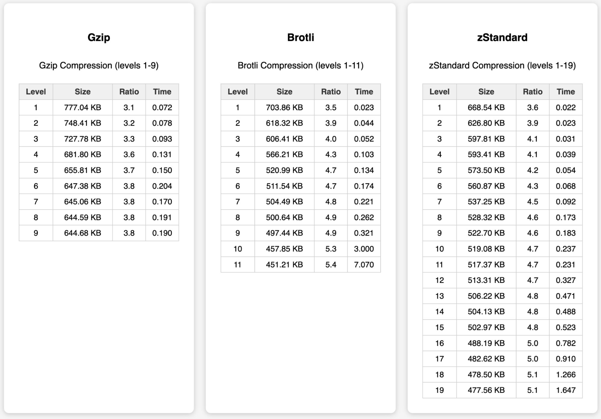Select the 668.54 KB zStandard size cell
Screen dimensions: 601x419
[x=486, y=108]
